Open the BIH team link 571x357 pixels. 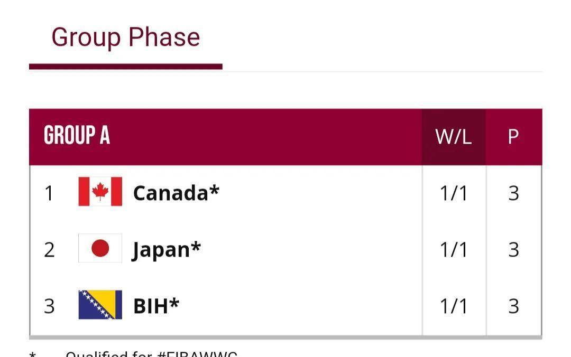click(x=156, y=306)
